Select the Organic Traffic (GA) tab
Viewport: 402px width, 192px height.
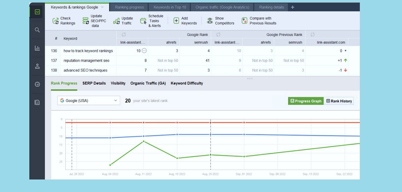(148, 83)
